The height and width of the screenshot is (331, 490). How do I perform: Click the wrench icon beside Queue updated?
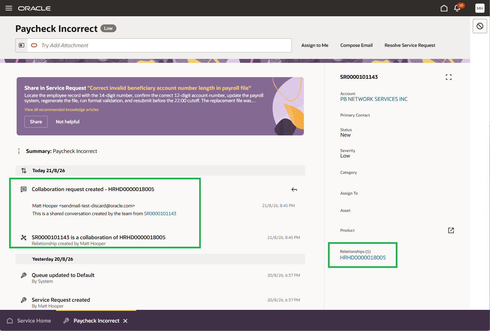tap(23, 275)
